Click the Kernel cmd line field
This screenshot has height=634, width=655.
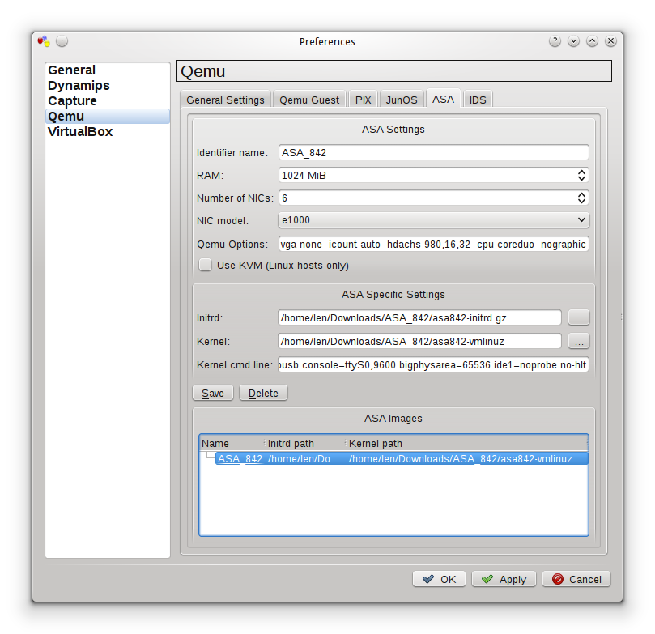(x=434, y=364)
